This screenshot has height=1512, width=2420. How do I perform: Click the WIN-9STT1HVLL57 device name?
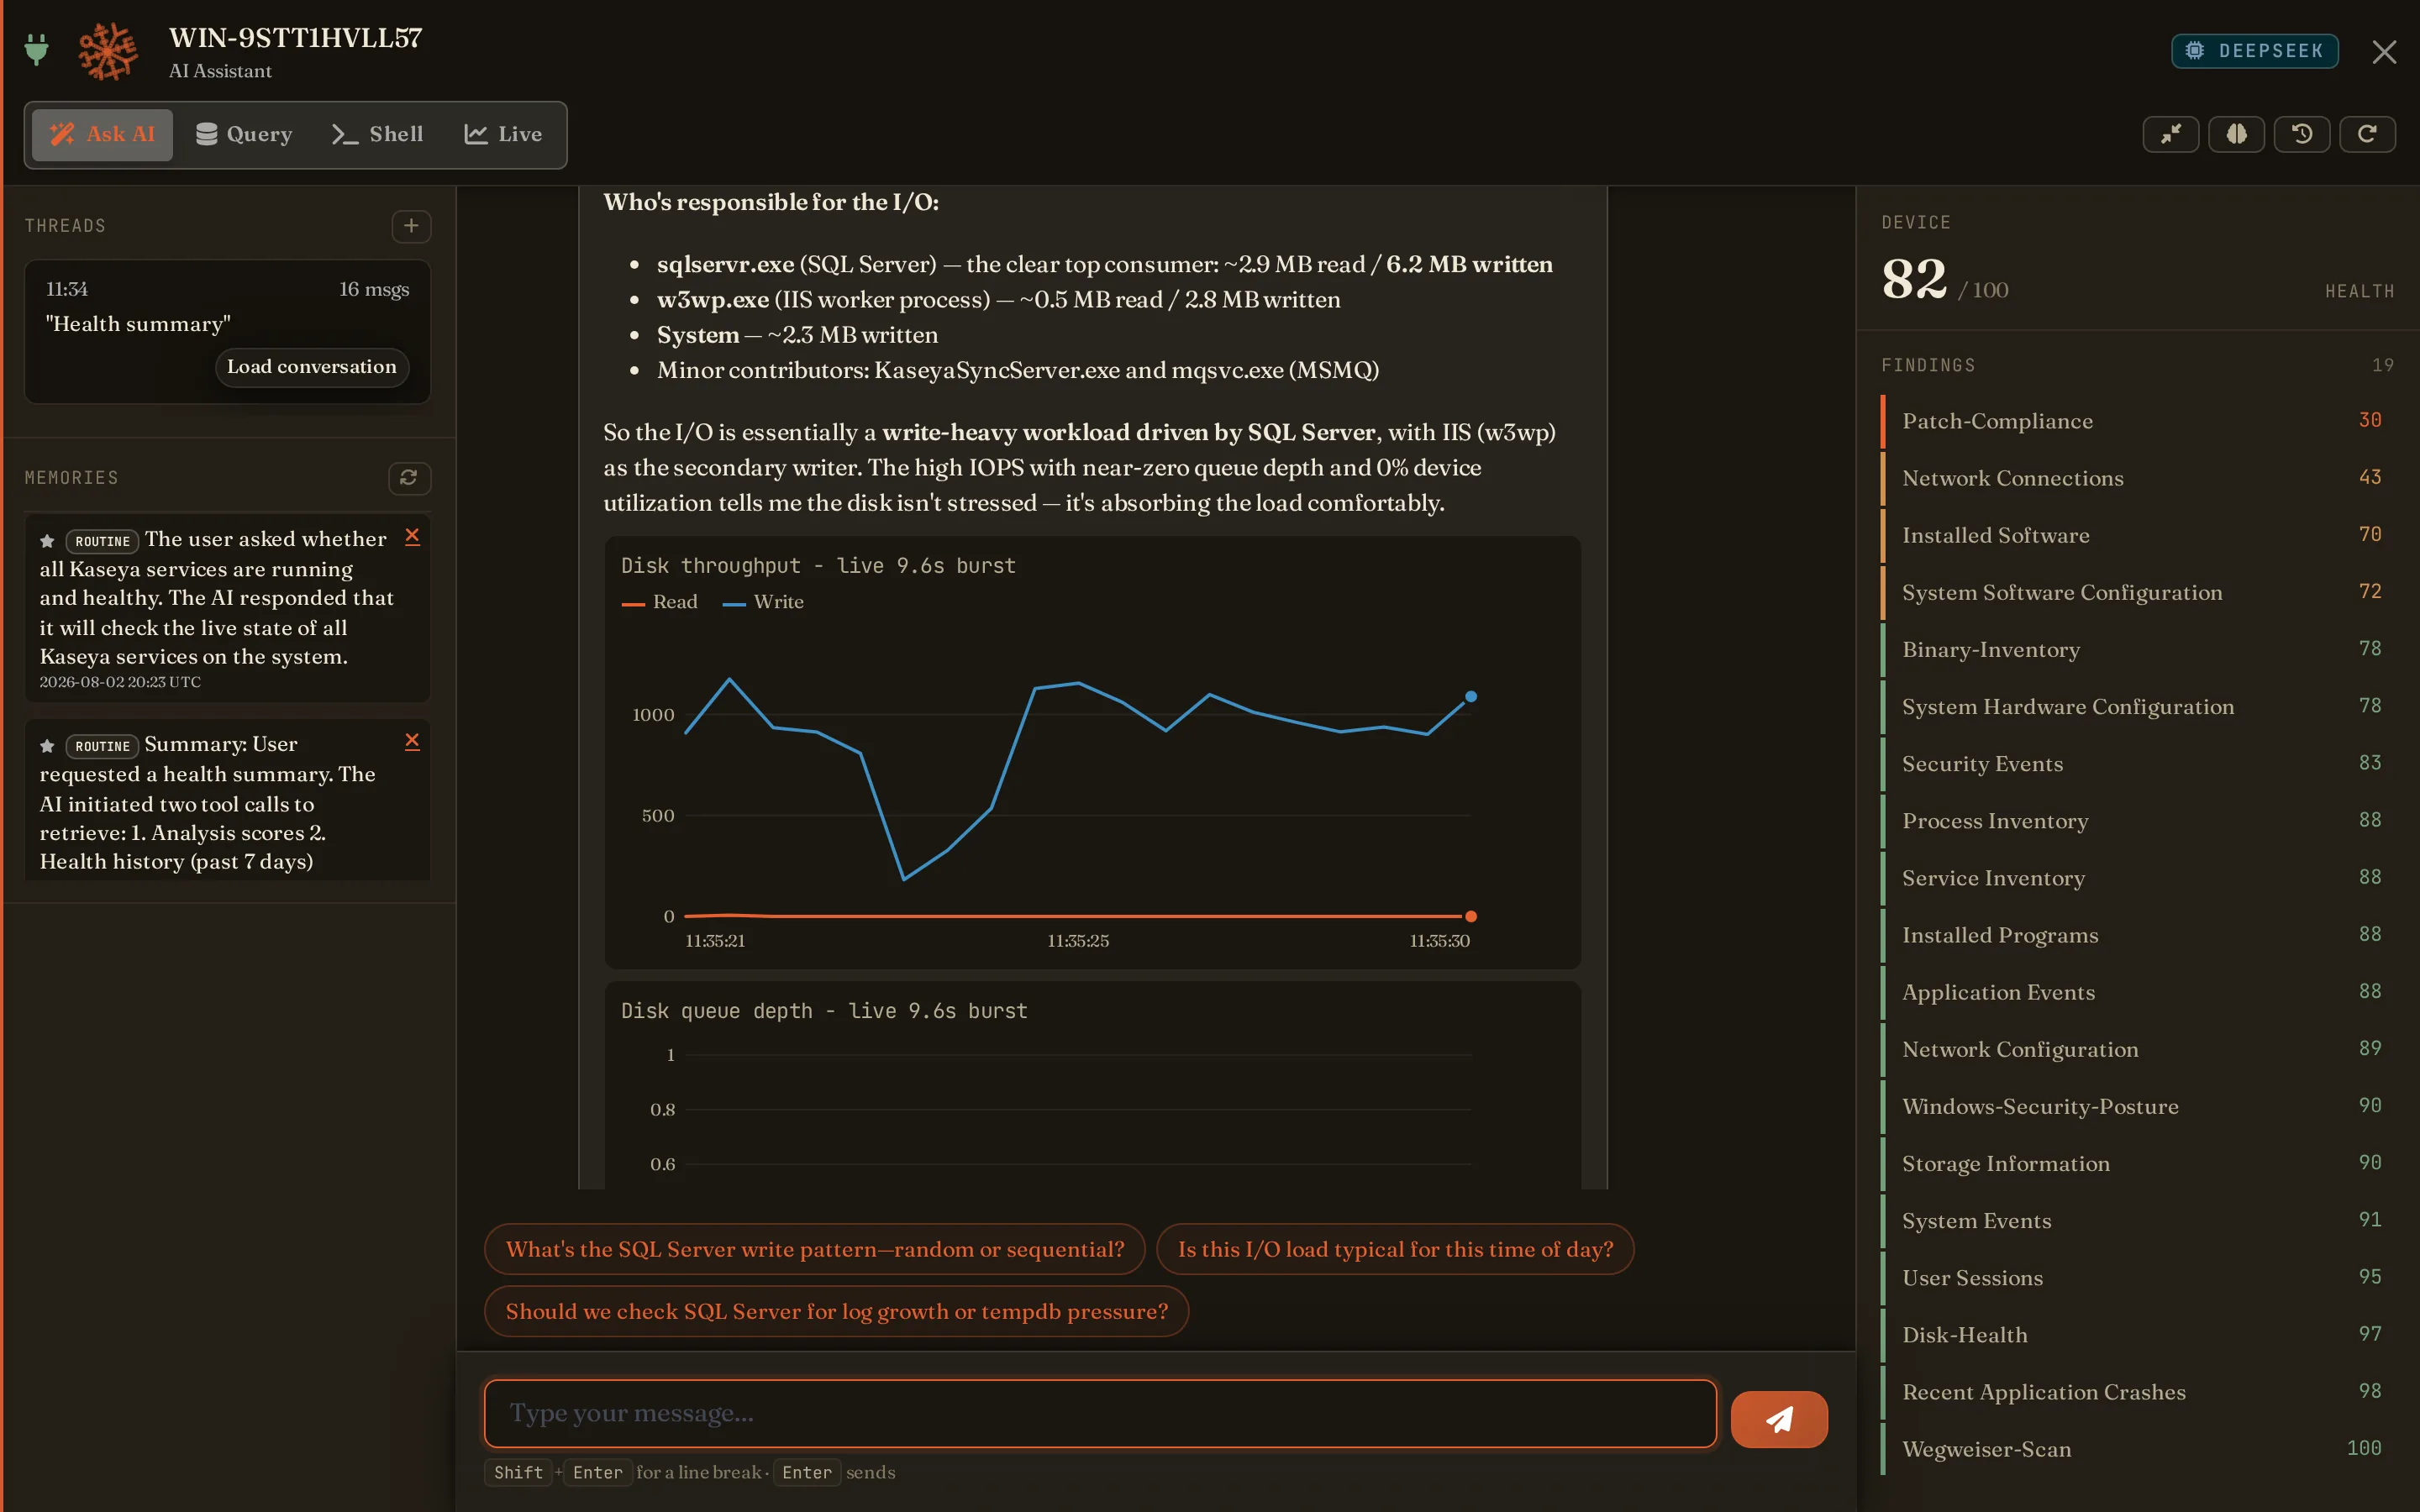point(296,38)
